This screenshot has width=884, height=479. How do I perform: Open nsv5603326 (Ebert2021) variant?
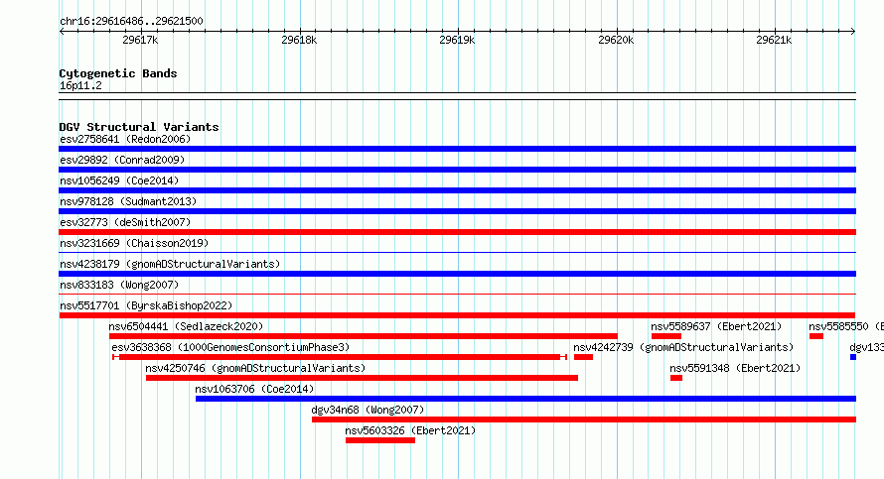point(410,430)
